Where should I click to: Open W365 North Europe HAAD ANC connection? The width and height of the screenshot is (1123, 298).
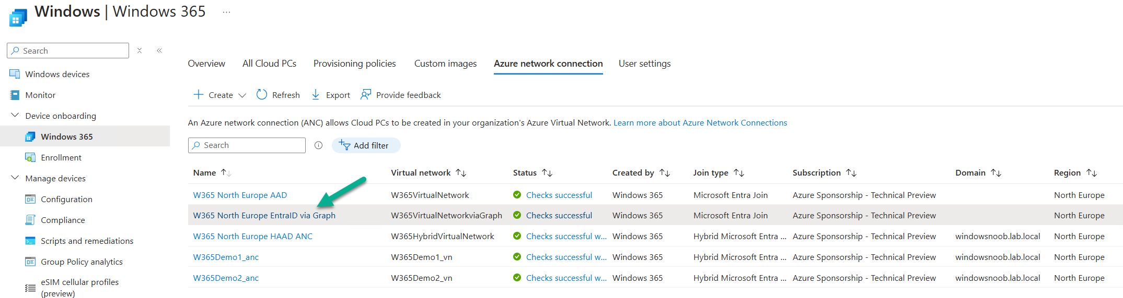252,236
